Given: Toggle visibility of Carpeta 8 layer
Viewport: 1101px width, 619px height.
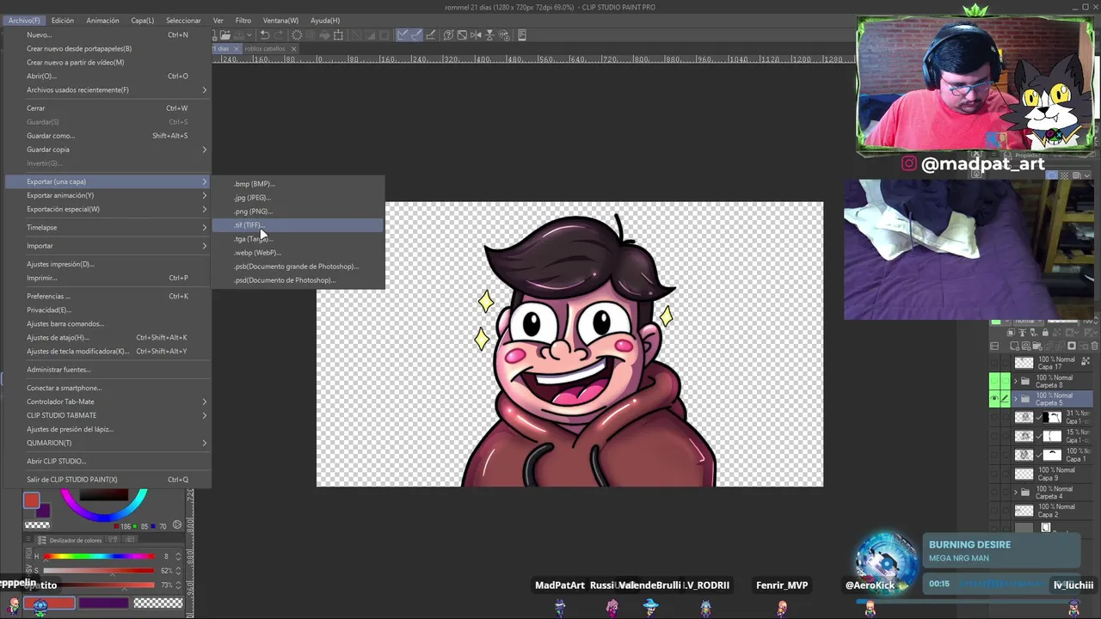Looking at the screenshot, I should pos(995,381).
